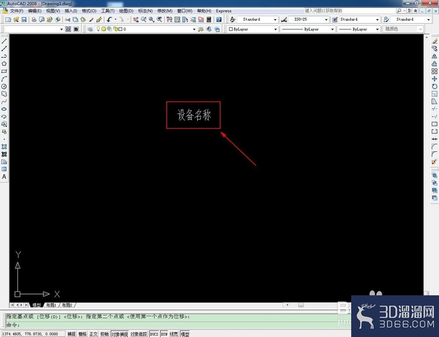Toggle 对象追踪 object tracking in status bar

click(x=139, y=334)
